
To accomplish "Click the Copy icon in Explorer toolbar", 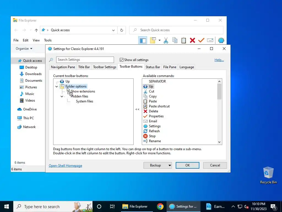I will click(x=175, y=40).
